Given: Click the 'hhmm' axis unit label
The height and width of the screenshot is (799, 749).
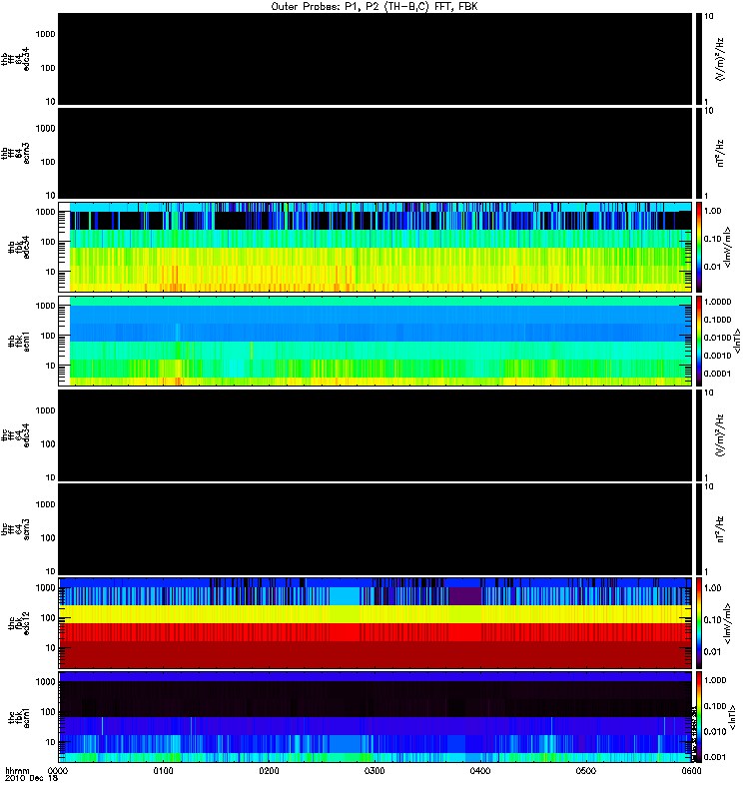Looking at the screenshot, I should (x=17, y=771).
